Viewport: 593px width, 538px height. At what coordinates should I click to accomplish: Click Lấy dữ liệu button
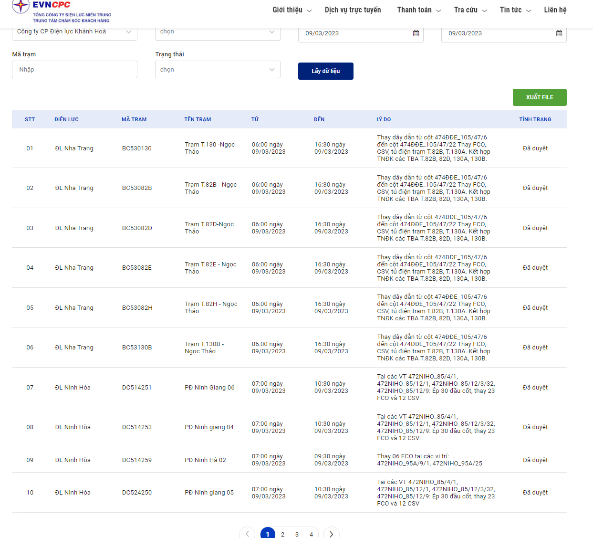(325, 71)
